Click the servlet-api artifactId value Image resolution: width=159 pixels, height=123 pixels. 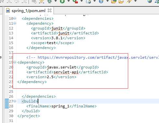66,72
